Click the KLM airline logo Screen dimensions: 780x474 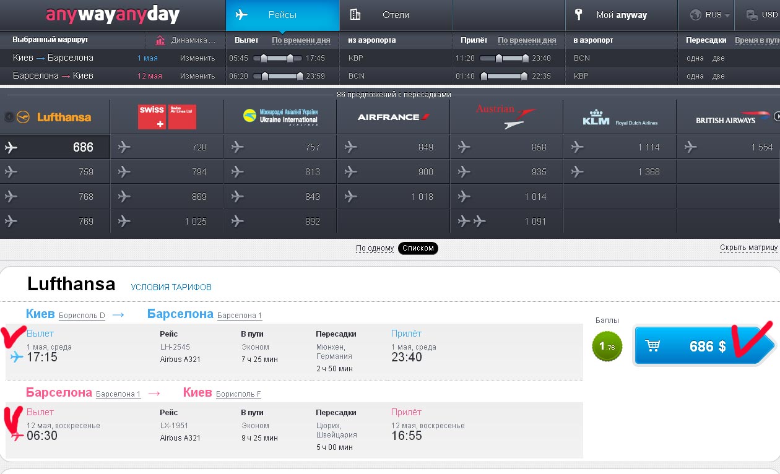point(620,118)
